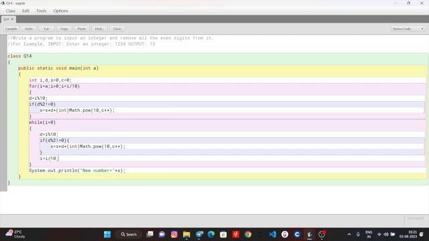Open volume control in system tray
429x241 pixels.
(x=386, y=234)
